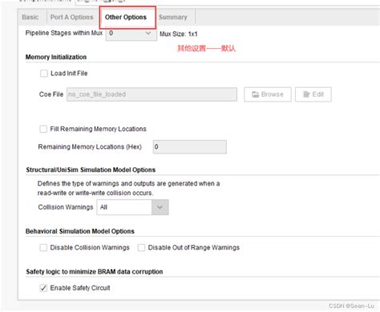Screen dimensions: 380x312
Task: Click the Browse button for Coe File
Action: point(268,94)
